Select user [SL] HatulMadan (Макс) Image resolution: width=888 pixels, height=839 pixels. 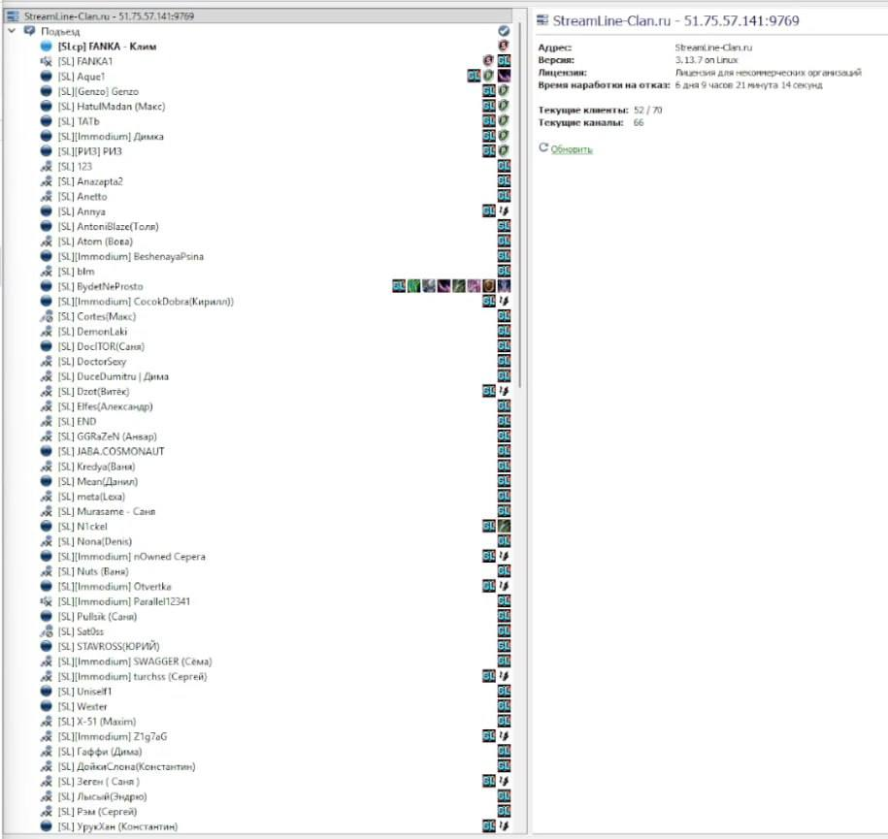(x=111, y=106)
